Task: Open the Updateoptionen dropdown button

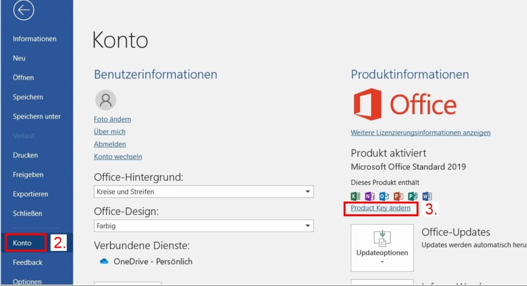Action: [x=382, y=247]
